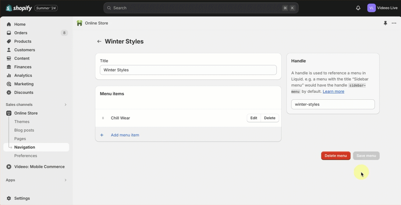Click the winter-styles handle field

333,104
